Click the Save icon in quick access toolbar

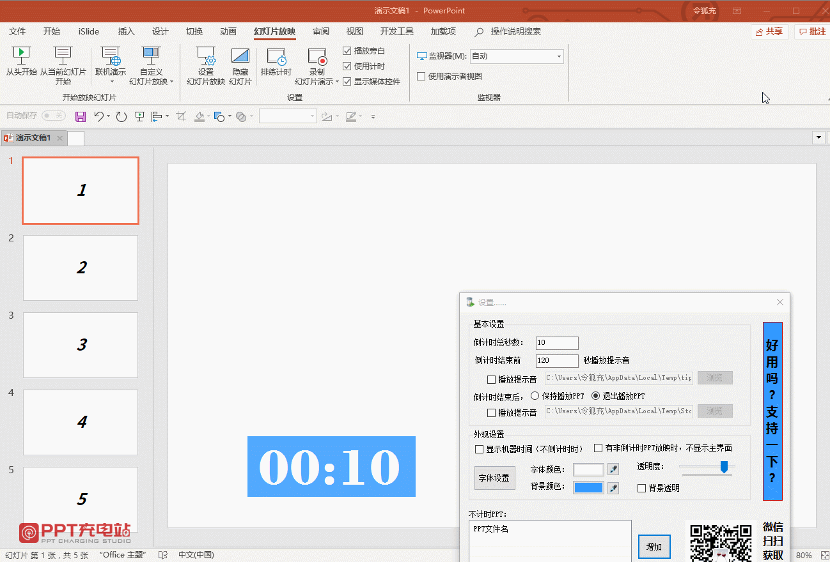coord(80,116)
